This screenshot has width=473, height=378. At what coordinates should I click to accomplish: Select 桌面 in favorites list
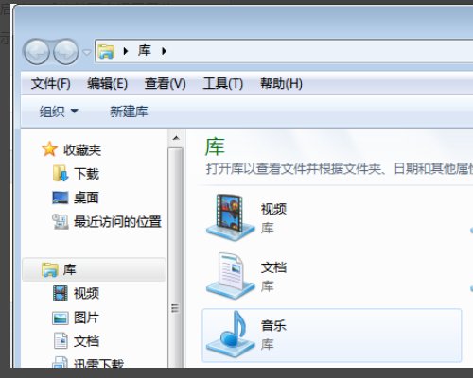(86, 198)
